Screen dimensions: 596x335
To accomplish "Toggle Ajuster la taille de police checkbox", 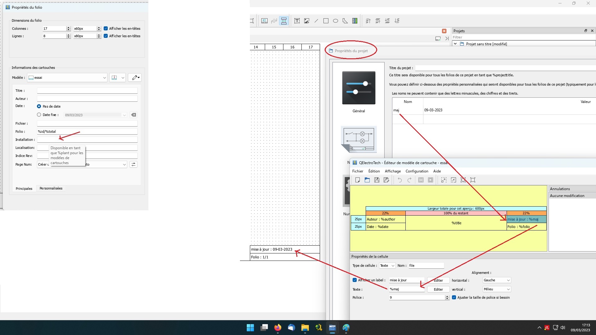I will click(x=454, y=297).
